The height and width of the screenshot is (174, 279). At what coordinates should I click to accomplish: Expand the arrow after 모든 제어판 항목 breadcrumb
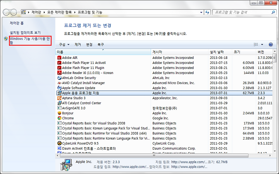(x=75, y=12)
